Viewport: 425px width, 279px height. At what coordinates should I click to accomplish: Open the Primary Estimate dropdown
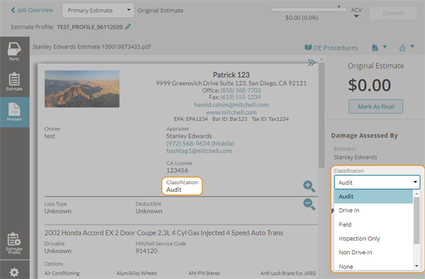point(98,11)
